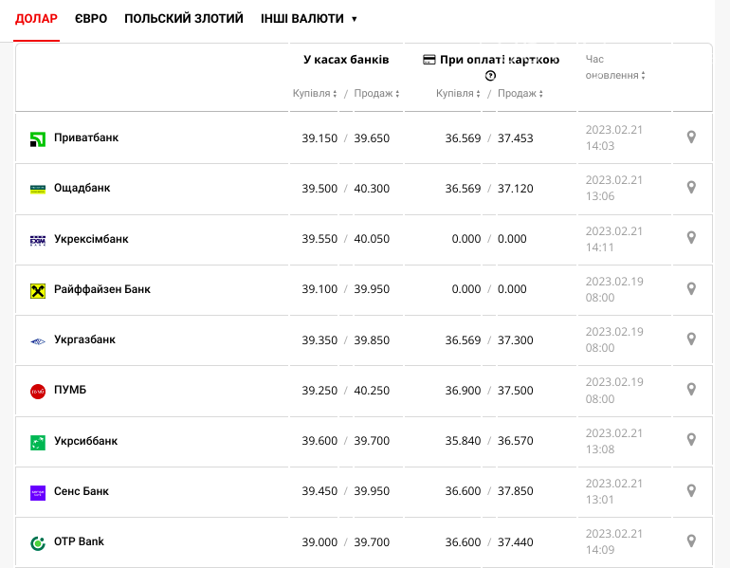Click the card payment help question icon
This screenshot has width=730, height=568.
click(x=490, y=76)
